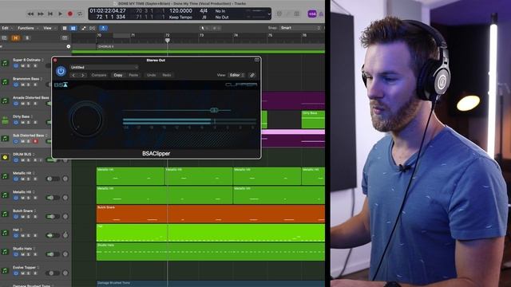This screenshot has width=511, height=287.
Task: Click the yellow DRUM BUS track icon
Action: click(x=5, y=157)
